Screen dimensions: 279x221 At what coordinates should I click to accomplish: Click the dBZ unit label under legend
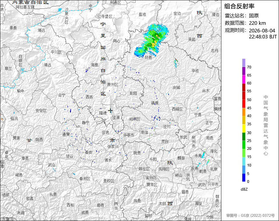coord(244,189)
